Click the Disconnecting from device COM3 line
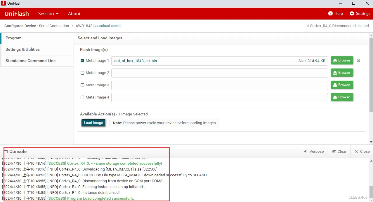The width and height of the screenshot is (373, 202). point(84,181)
